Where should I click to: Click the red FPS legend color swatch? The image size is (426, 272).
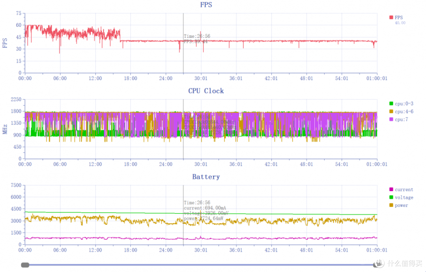click(391, 17)
